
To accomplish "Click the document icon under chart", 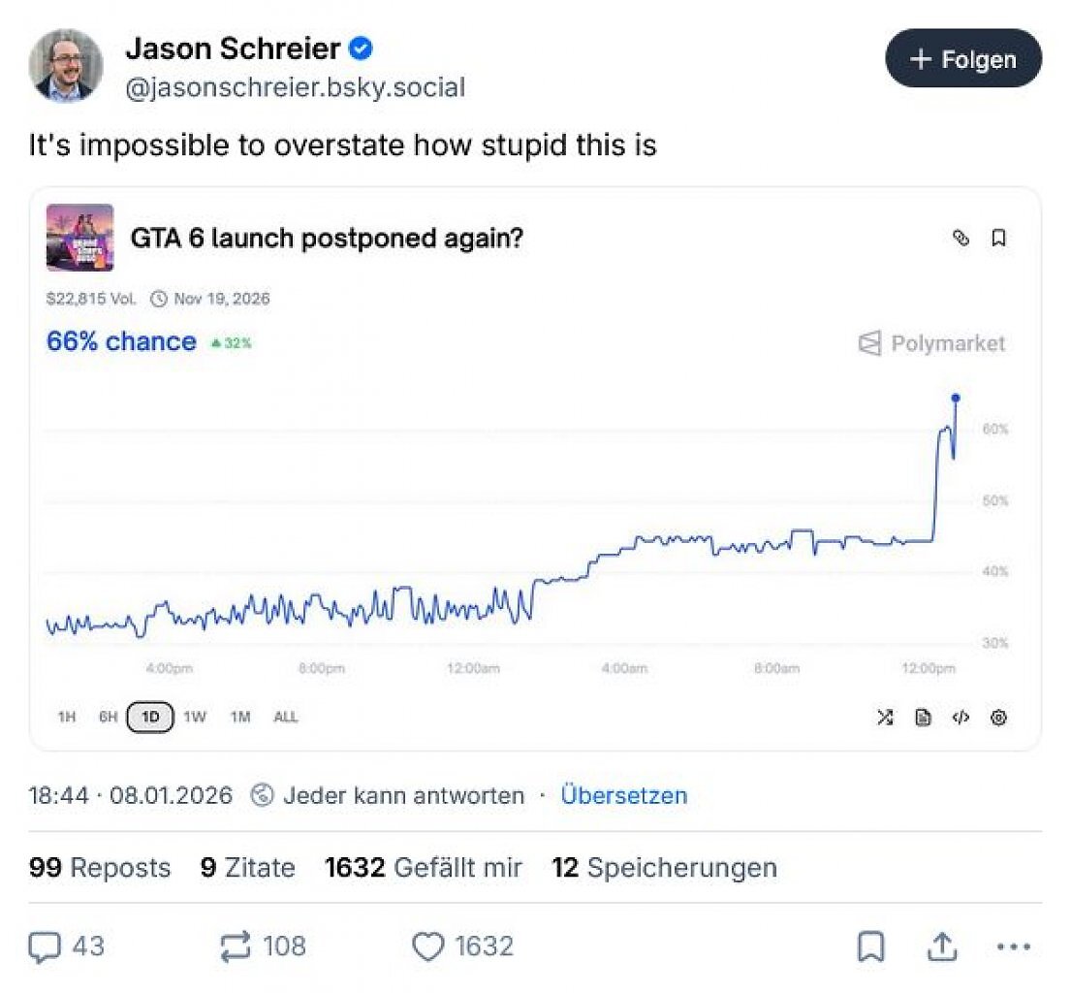I will pyautogui.click(x=923, y=717).
